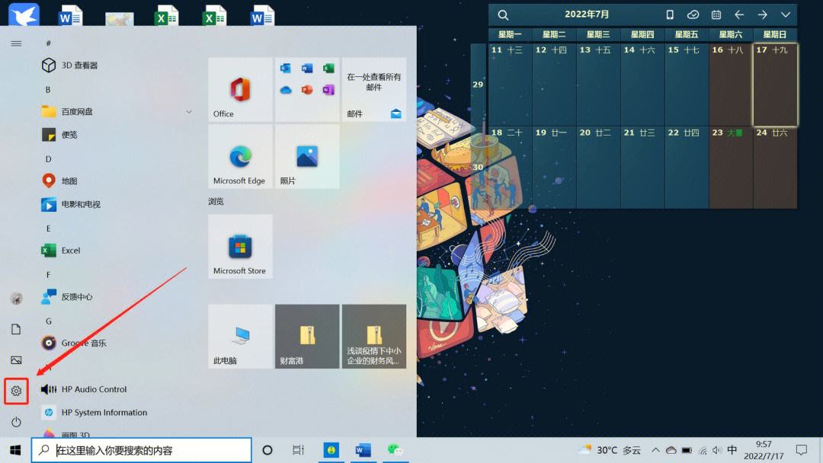The image size is (823, 463).
Task: Select July 23 大暑 in calendar
Action: coord(731,168)
